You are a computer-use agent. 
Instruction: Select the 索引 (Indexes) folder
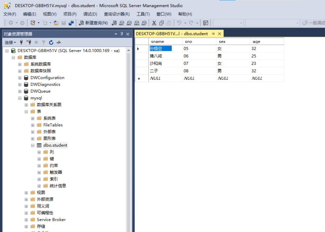point(54,179)
